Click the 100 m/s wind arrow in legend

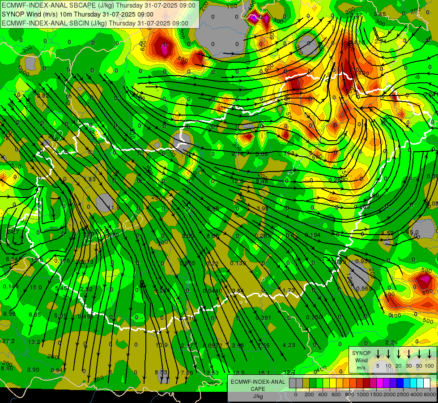(x=429, y=354)
